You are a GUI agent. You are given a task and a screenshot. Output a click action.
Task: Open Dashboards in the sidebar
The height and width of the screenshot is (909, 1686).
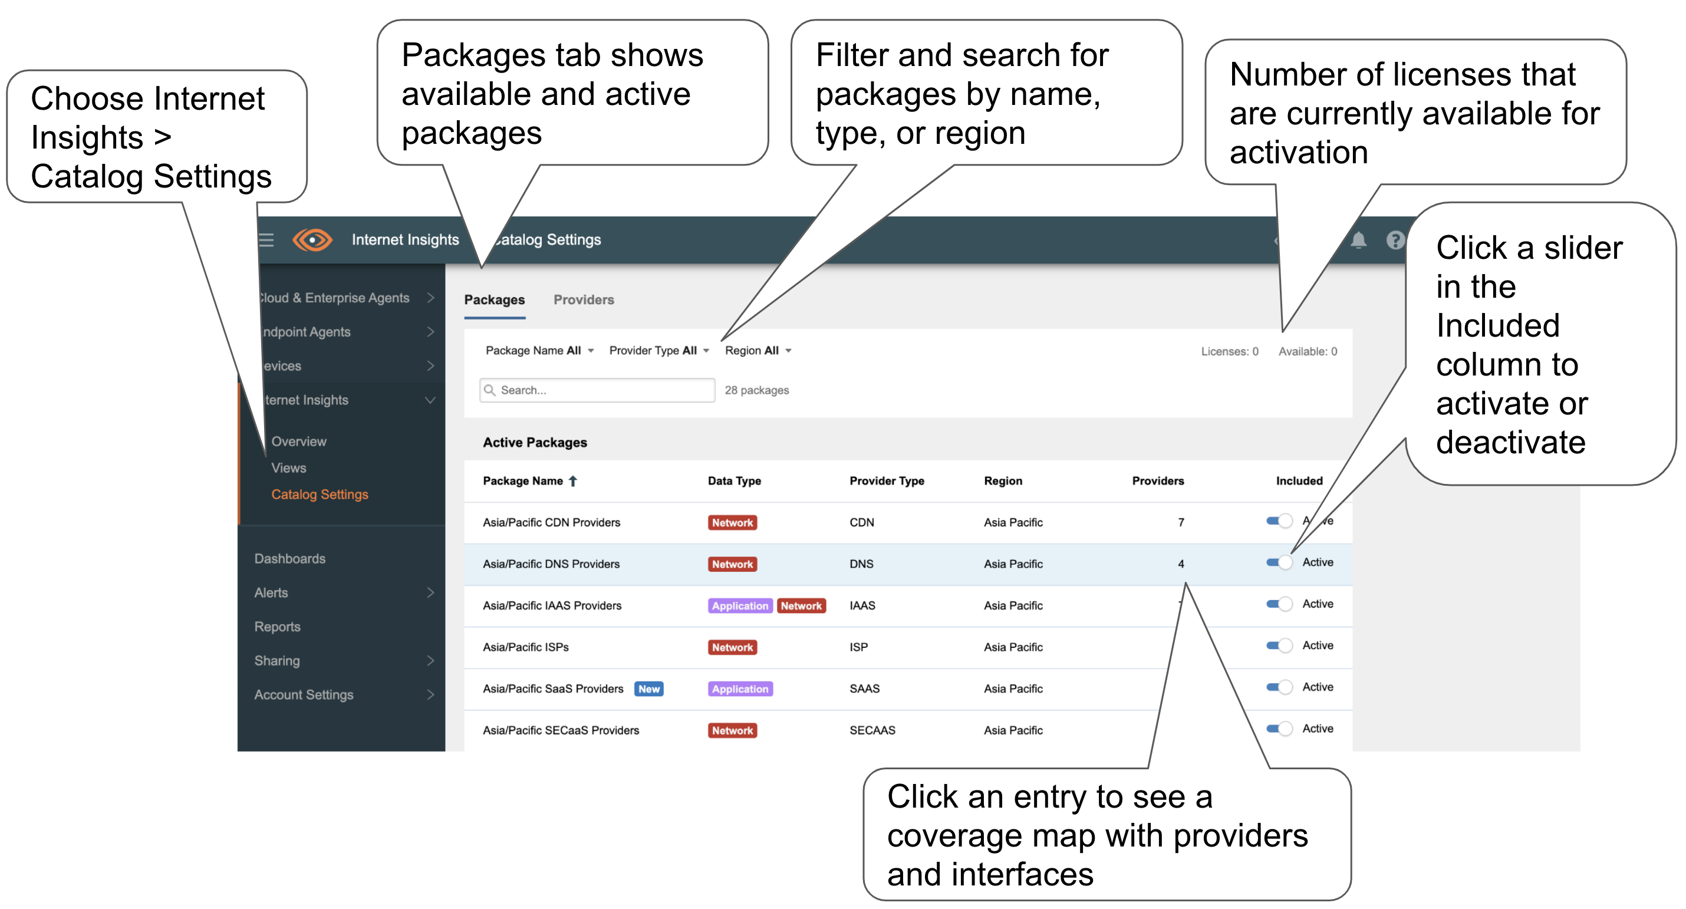(x=289, y=559)
